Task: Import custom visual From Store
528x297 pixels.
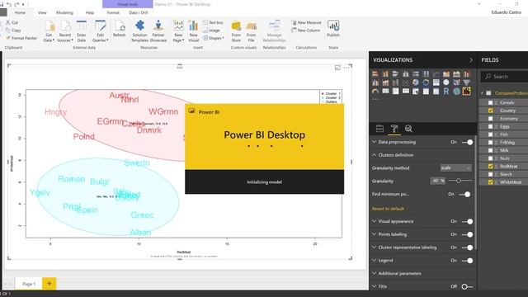Action: coord(236,31)
